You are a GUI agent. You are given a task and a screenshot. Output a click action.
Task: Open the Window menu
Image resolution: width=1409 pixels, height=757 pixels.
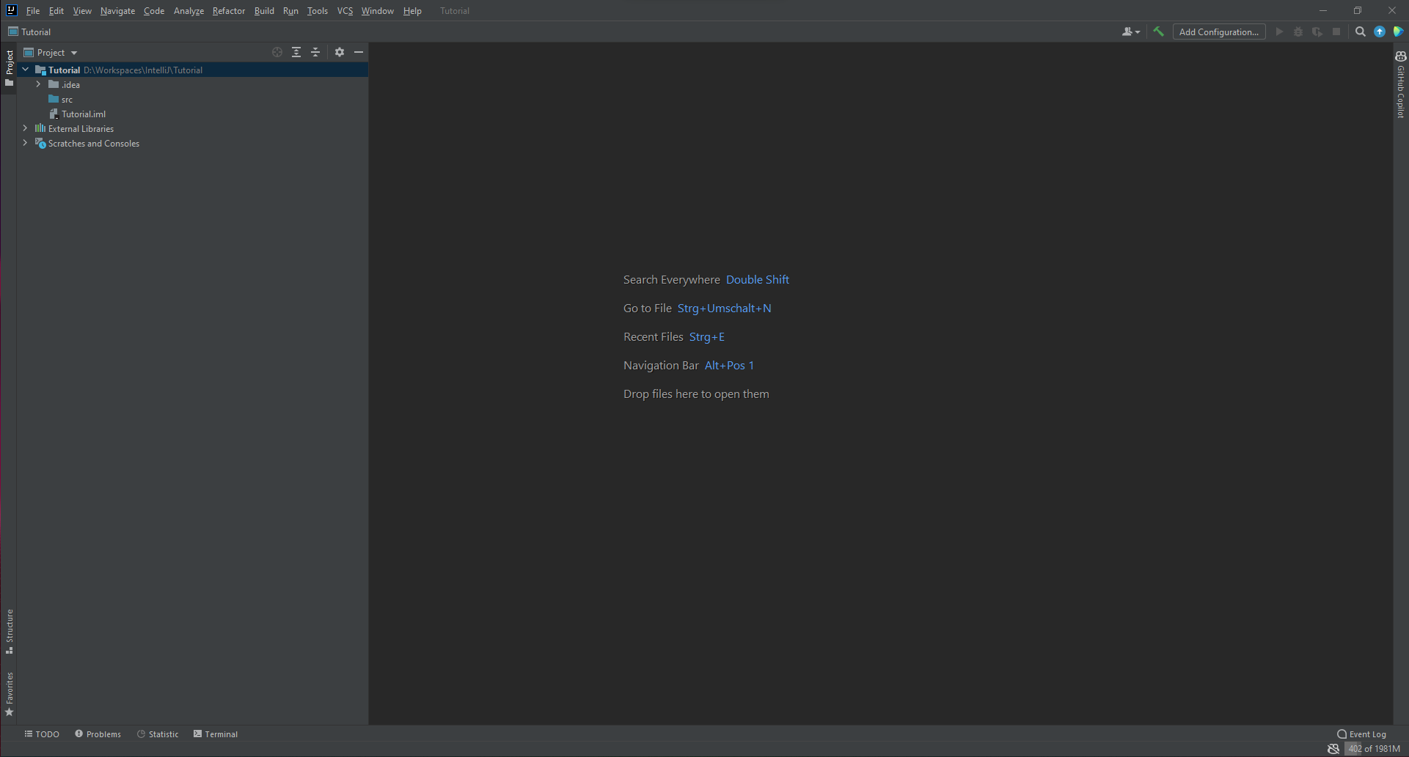[x=378, y=11]
